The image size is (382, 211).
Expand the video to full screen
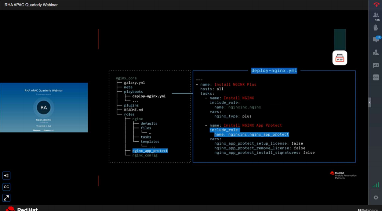click(6, 198)
